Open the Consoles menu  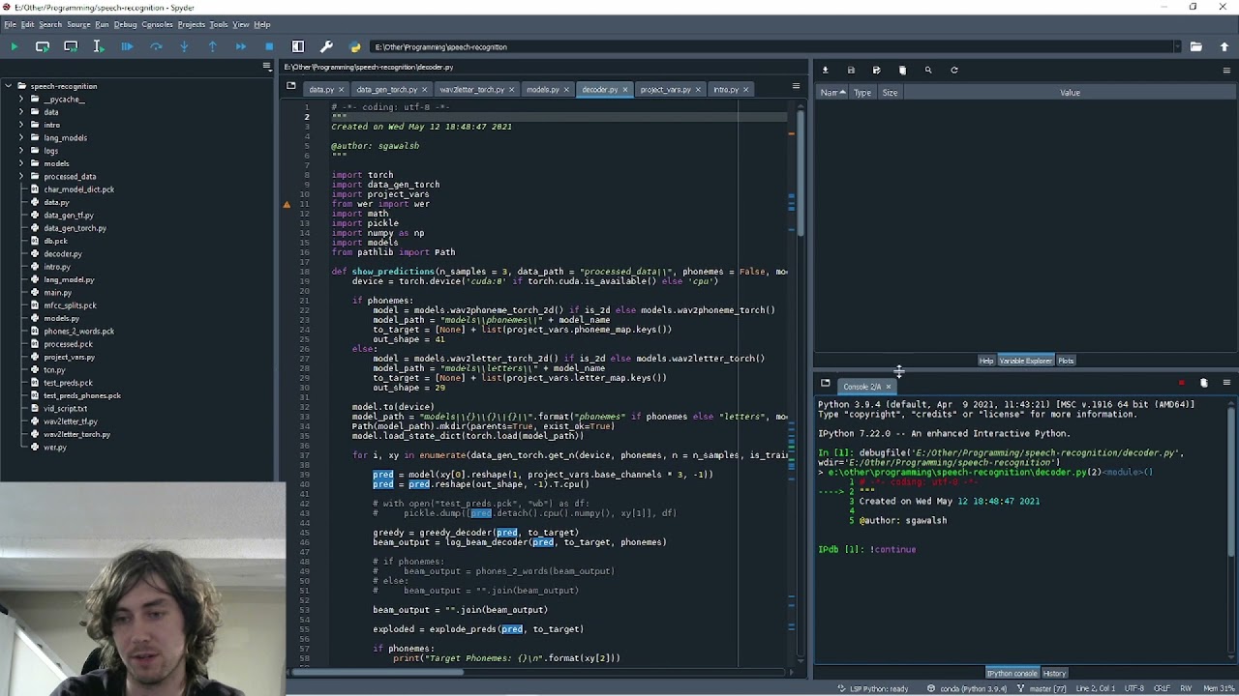click(x=157, y=24)
